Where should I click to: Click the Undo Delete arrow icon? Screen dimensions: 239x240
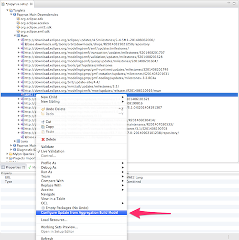tap(43, 109)
